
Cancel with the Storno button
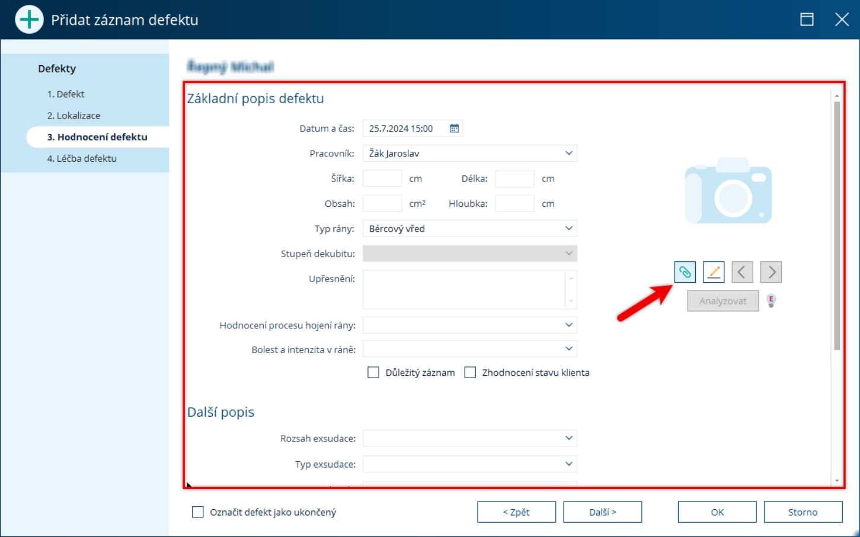point(803,512)
